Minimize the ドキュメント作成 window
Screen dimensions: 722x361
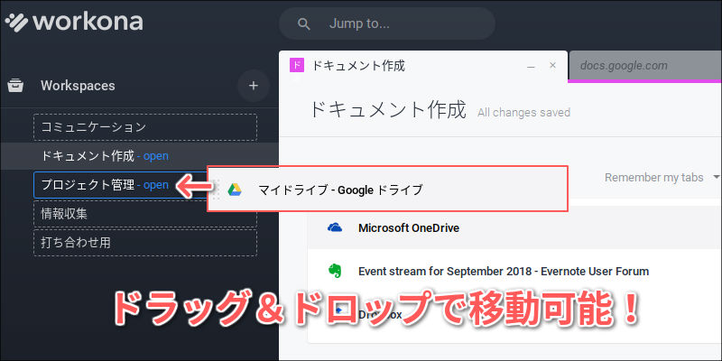pos(531,67)
